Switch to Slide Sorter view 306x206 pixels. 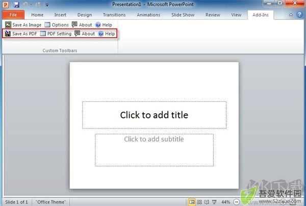click(199, 202)
